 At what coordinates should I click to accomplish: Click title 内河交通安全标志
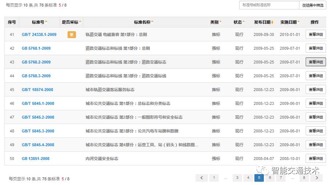tap(102, 159)
